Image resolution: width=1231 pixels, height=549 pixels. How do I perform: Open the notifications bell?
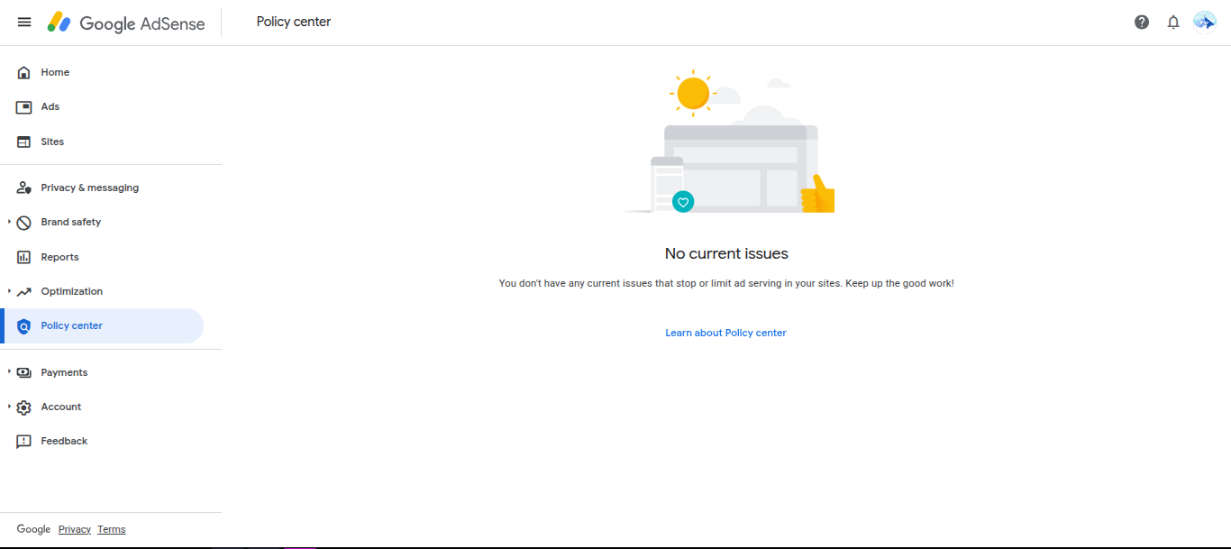coord(1173,23)
